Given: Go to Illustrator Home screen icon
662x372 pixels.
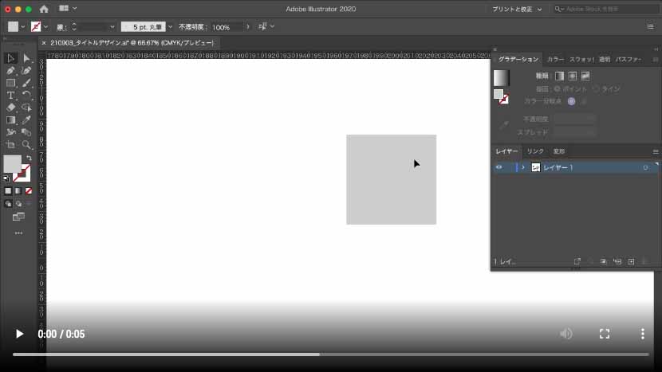Looking at the screenshot, I should pos(44,9).
